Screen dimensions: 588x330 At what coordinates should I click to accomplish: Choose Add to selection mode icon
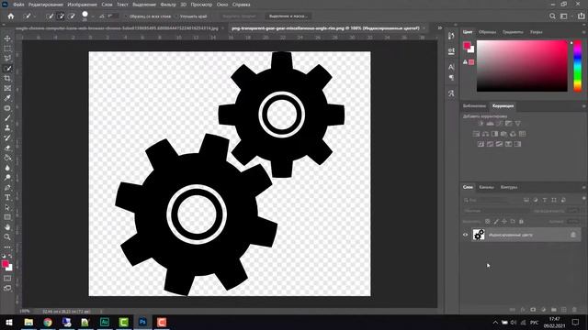(x=61, y=16)
